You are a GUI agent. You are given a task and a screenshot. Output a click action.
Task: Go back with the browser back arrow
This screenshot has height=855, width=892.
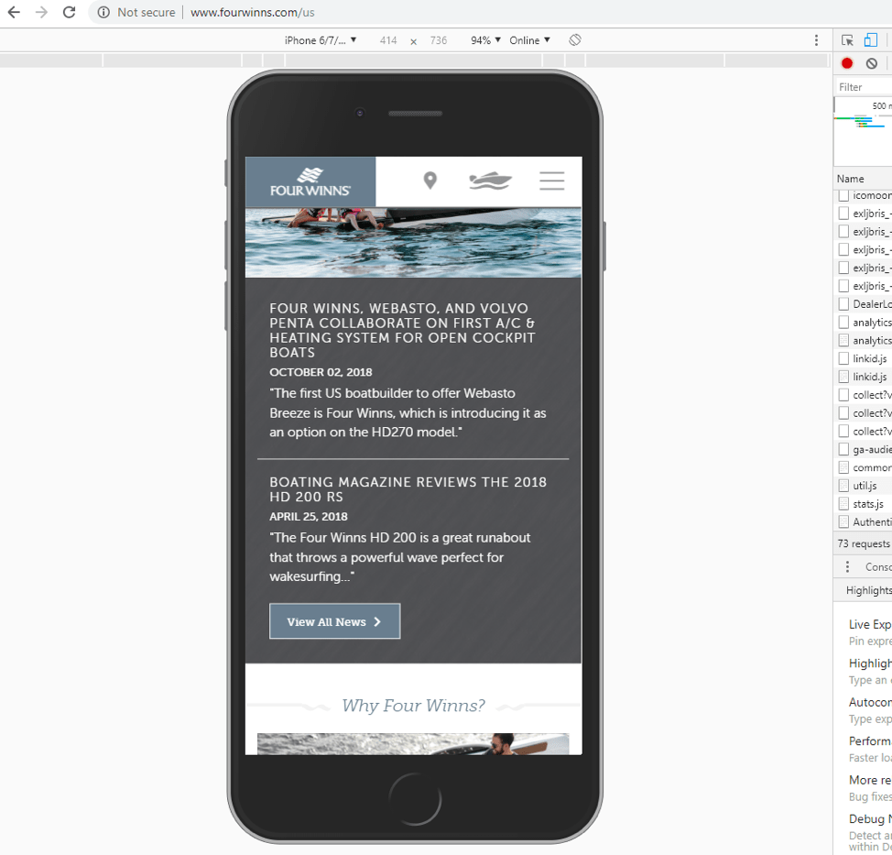[14, 12]
